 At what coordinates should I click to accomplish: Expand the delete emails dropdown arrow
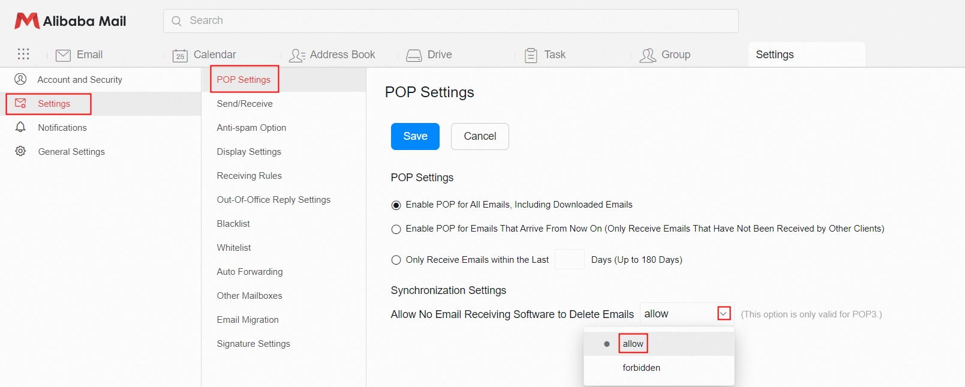point(724,314)
